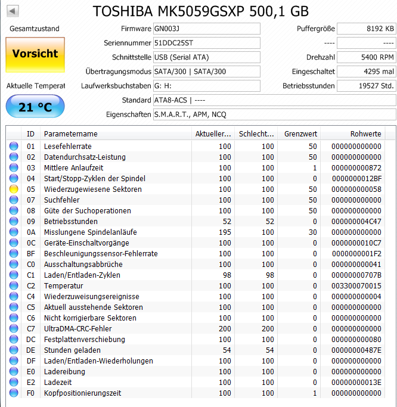Viewport: 397px width, 407px height.
Task: Click the current value 195
Action: click(x=225, y=232)
